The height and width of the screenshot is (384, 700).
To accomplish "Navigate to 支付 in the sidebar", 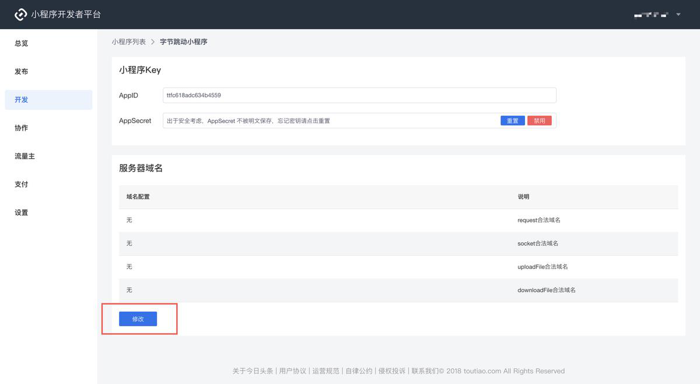I will 22,184.
